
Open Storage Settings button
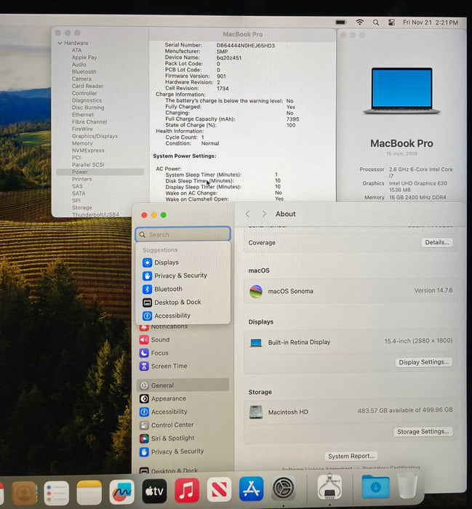coord(423,432)
